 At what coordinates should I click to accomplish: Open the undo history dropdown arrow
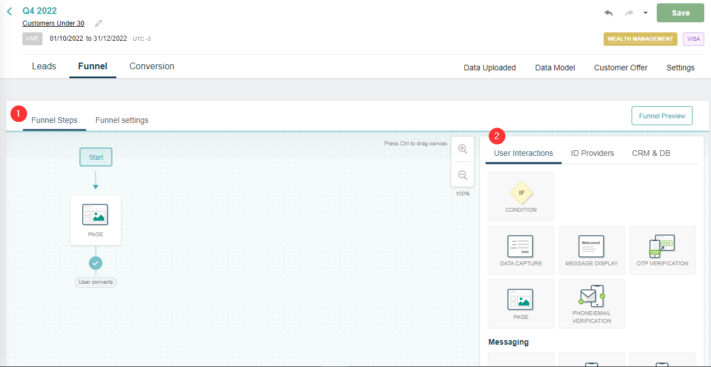coord(645,13)
